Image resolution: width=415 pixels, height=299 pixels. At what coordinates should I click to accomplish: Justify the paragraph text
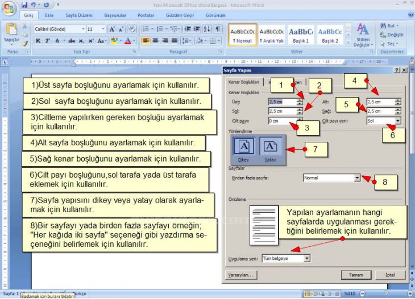pos(175,41)
